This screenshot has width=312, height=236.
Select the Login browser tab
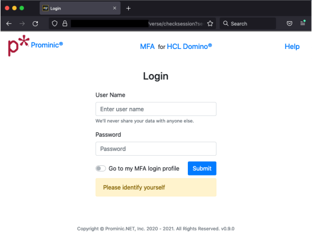point(80,8)
